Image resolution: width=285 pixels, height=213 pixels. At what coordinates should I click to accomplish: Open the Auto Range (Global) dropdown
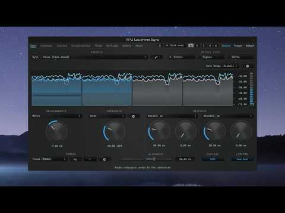(221, 66)
